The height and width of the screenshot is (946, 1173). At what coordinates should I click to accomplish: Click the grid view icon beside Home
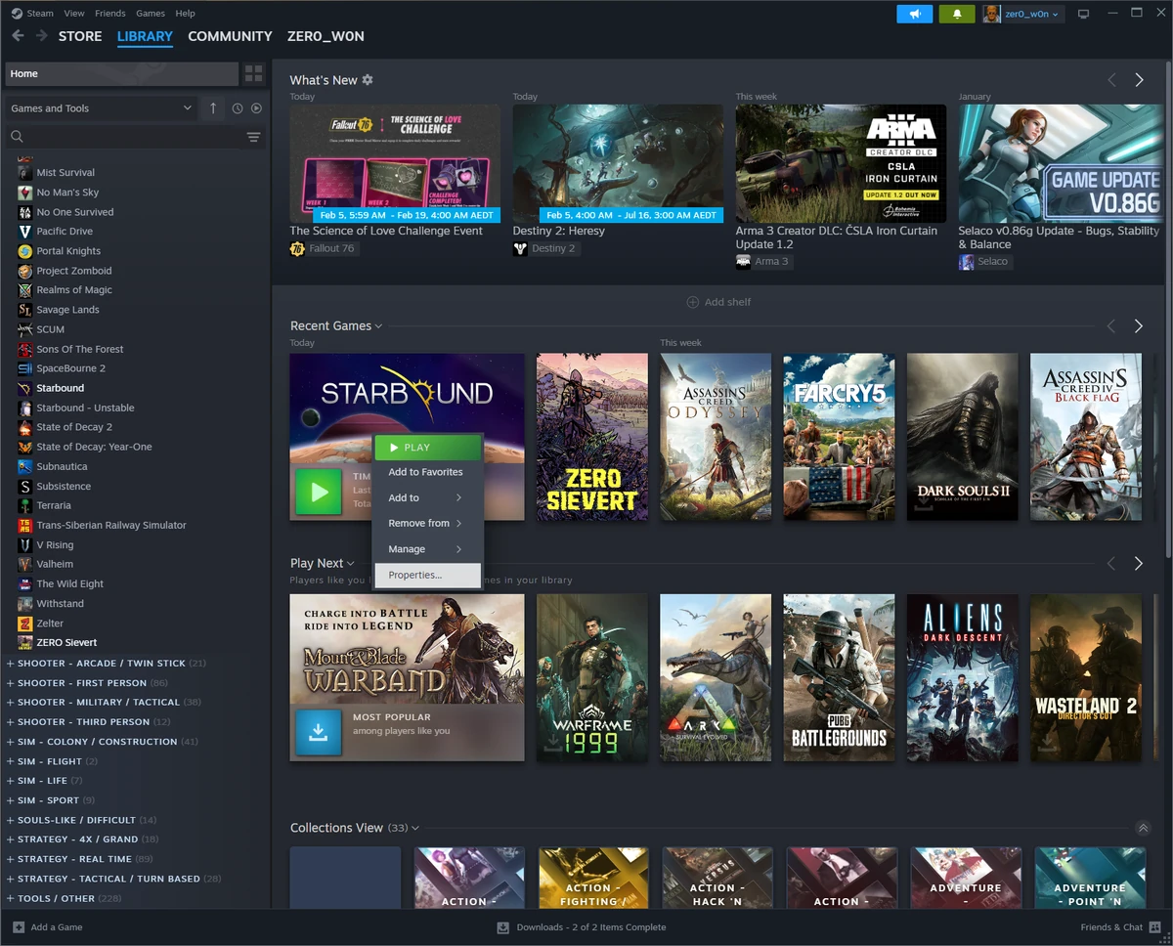tap(252, 73)
